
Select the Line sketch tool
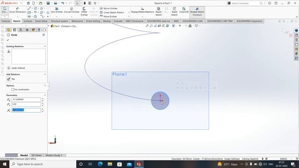coord(29,8)
